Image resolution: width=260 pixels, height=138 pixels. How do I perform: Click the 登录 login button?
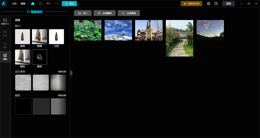click(228, 4)
